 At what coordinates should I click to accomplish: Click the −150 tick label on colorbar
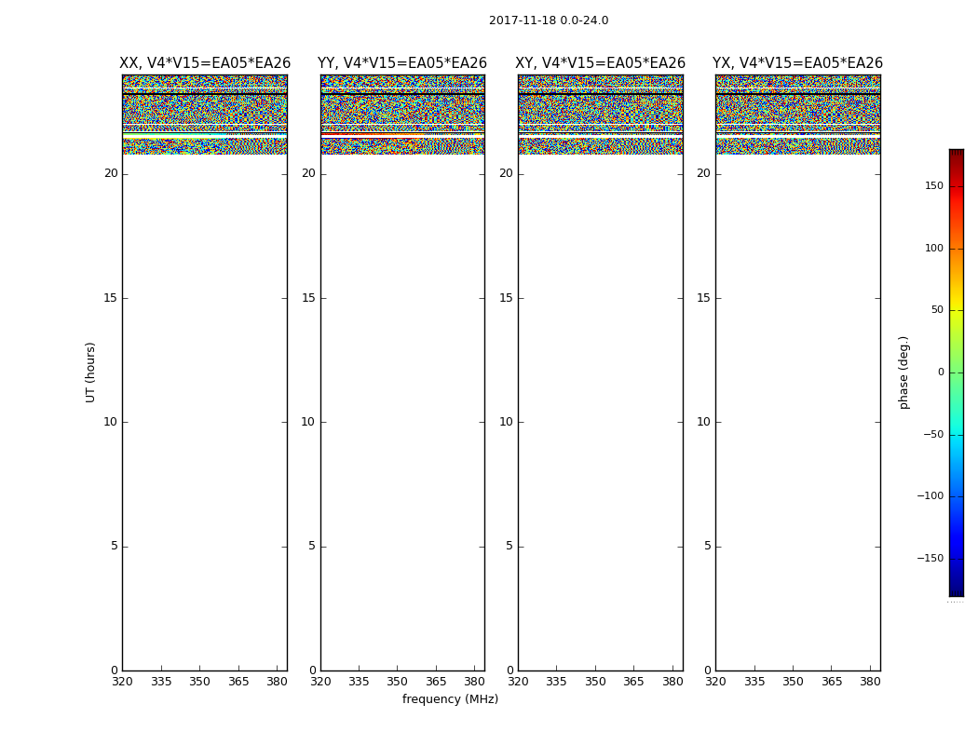(930, 558)
